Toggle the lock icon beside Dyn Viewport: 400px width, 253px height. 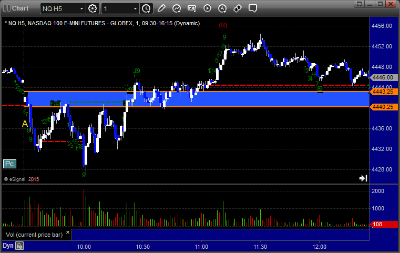pyautogui.click(x=19, y=246)
